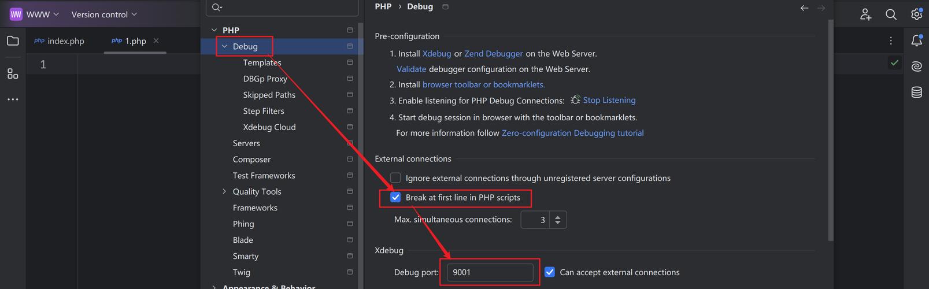The height and width of the screenshot is (289, 929).
Task: Click project-scope icon on Twig row
Action: click(x=350, y=272)
